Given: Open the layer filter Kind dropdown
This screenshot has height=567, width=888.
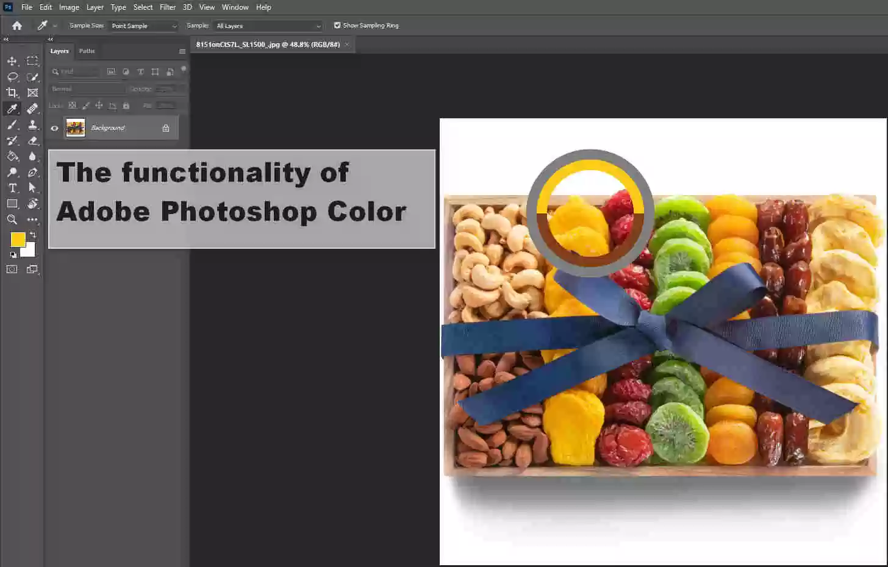Looking at the screenshot, I should click(75, 71).
